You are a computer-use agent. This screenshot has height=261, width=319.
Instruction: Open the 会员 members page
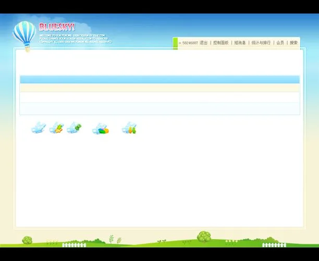(x=280, y=43)
